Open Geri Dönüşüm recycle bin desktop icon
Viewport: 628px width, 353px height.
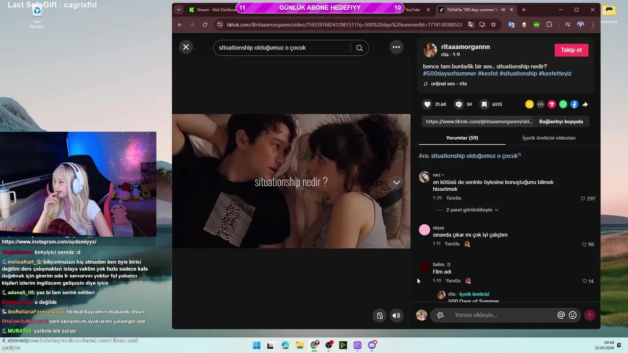pos(37,16)
